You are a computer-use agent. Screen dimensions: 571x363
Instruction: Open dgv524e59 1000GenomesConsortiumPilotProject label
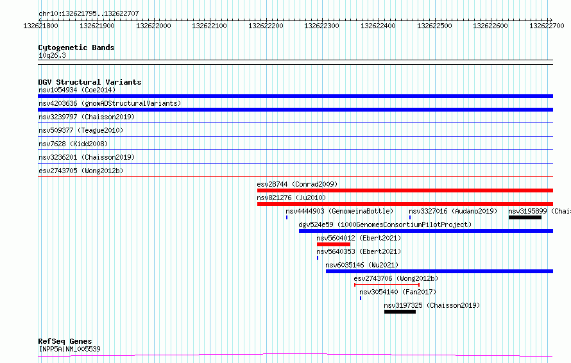tap(385, 224)
